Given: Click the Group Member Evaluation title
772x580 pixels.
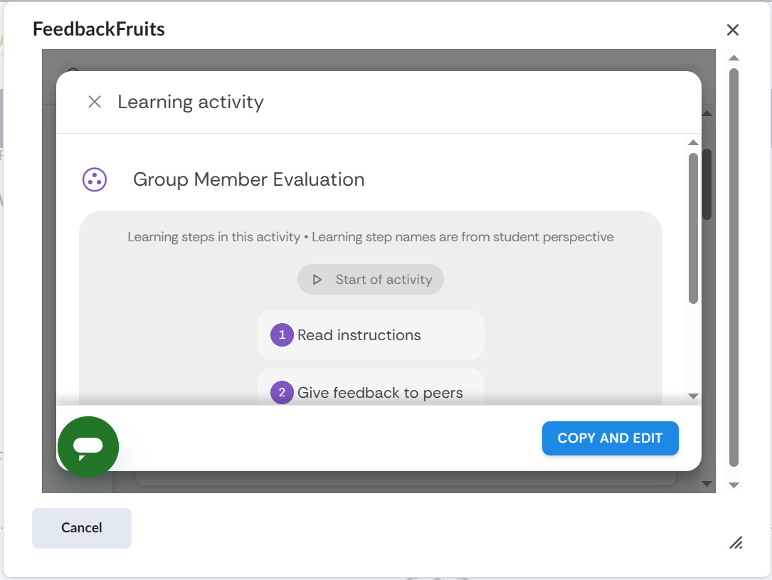Looking at the screenshot, I should pyautogui.click(x=249, y=180).
